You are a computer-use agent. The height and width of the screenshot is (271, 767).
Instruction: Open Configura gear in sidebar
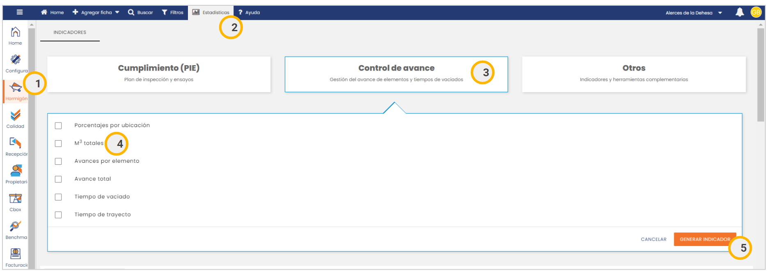(x=16, y=64)
